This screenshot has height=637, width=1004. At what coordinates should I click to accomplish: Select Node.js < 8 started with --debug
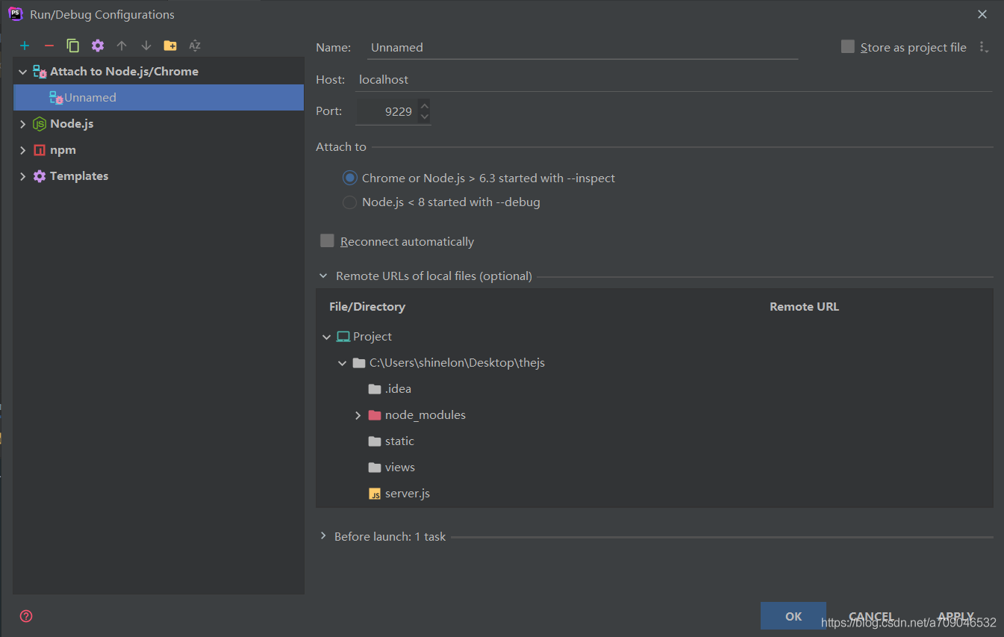click(x=349, y=202)
